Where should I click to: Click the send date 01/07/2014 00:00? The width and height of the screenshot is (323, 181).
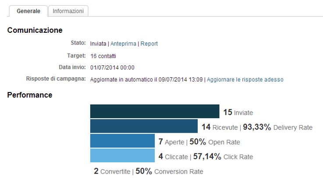(x=112, y=68)
